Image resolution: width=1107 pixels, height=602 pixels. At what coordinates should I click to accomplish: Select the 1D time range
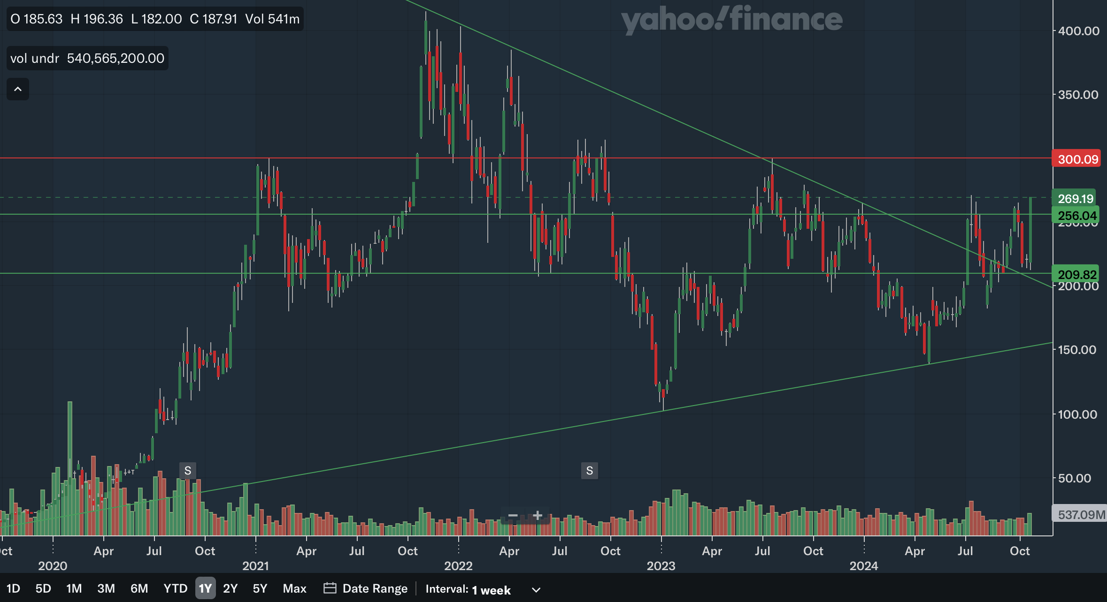pos(13,588)
